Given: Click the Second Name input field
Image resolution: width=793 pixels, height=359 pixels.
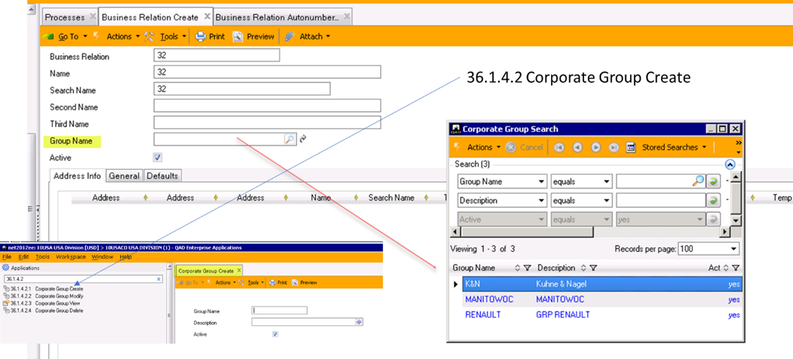Looking at the screenshot, I should click(267, 106).
